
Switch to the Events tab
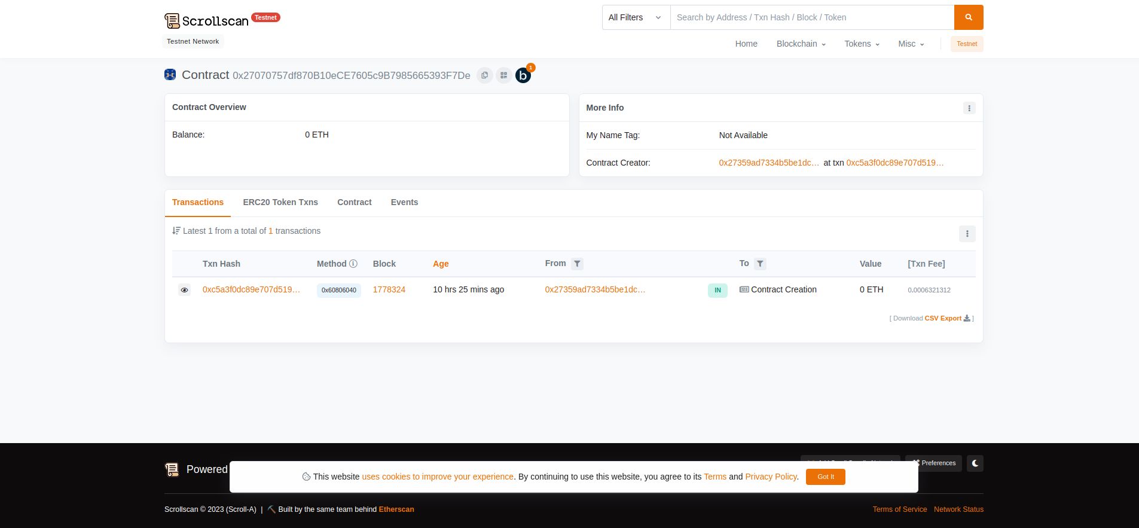click(404, 203)
